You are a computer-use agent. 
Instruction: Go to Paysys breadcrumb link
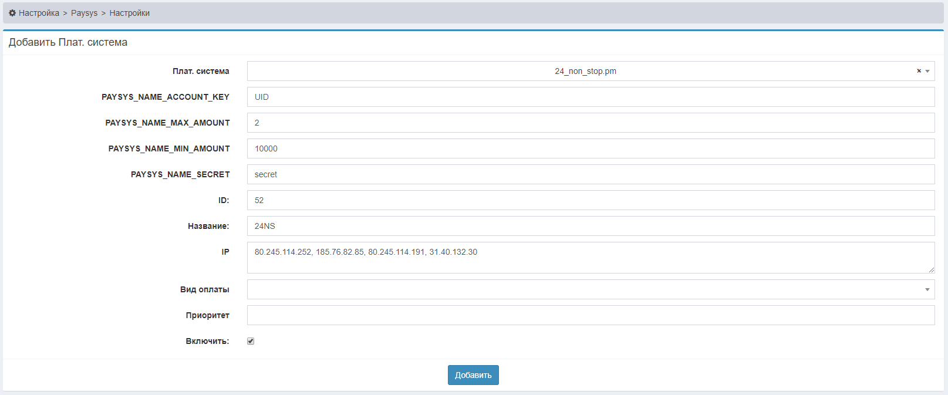click(85, 13)
